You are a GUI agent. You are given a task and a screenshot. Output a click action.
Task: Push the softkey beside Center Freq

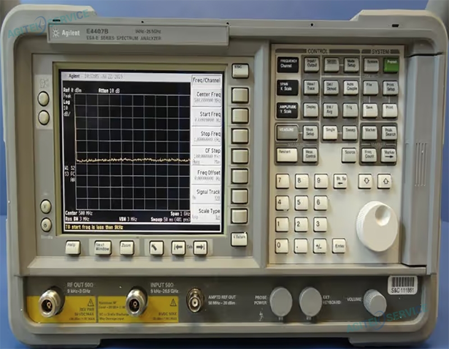240,95
